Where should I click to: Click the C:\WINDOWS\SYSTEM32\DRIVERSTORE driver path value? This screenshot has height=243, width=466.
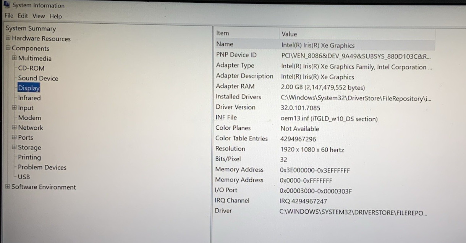(x=353, y=212)
